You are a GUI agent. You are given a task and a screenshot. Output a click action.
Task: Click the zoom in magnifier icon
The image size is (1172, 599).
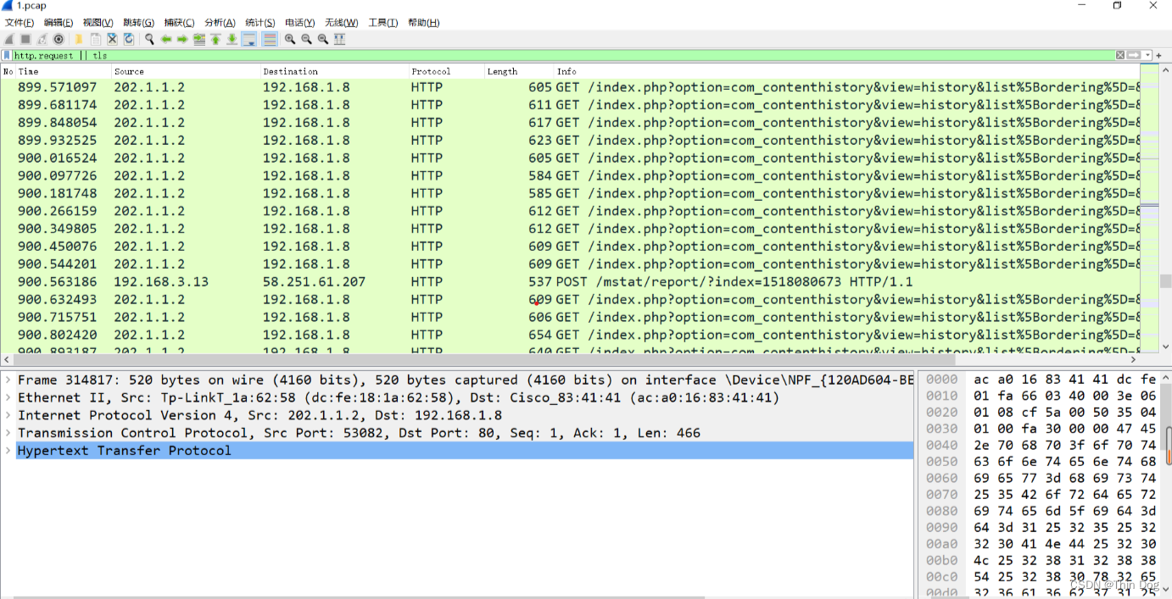[290, 39]
